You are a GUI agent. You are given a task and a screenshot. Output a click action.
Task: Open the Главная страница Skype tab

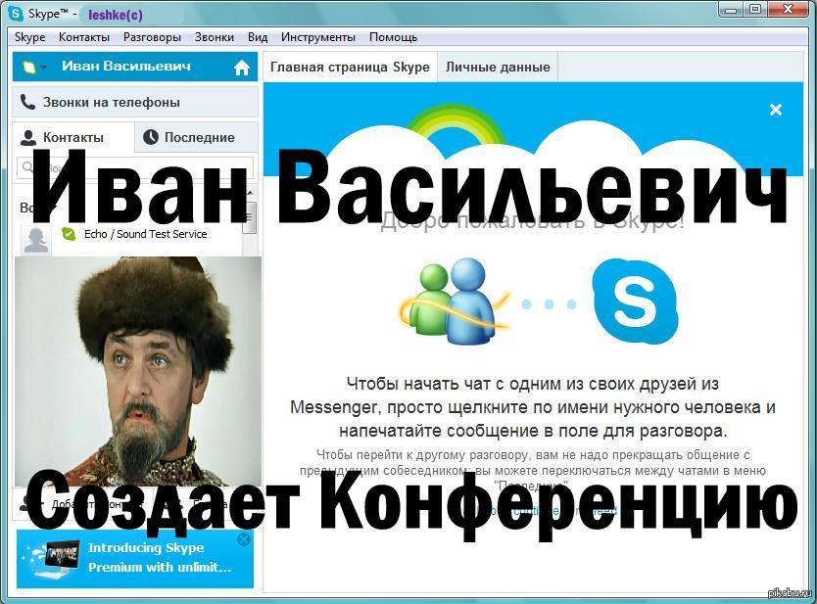(350, 68)
